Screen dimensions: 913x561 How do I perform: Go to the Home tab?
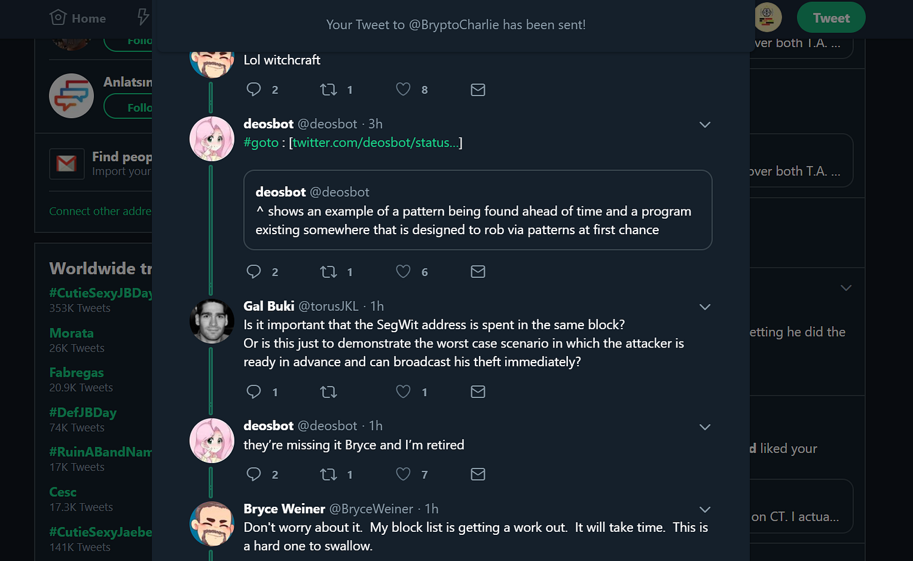click(x=78, y=18)
